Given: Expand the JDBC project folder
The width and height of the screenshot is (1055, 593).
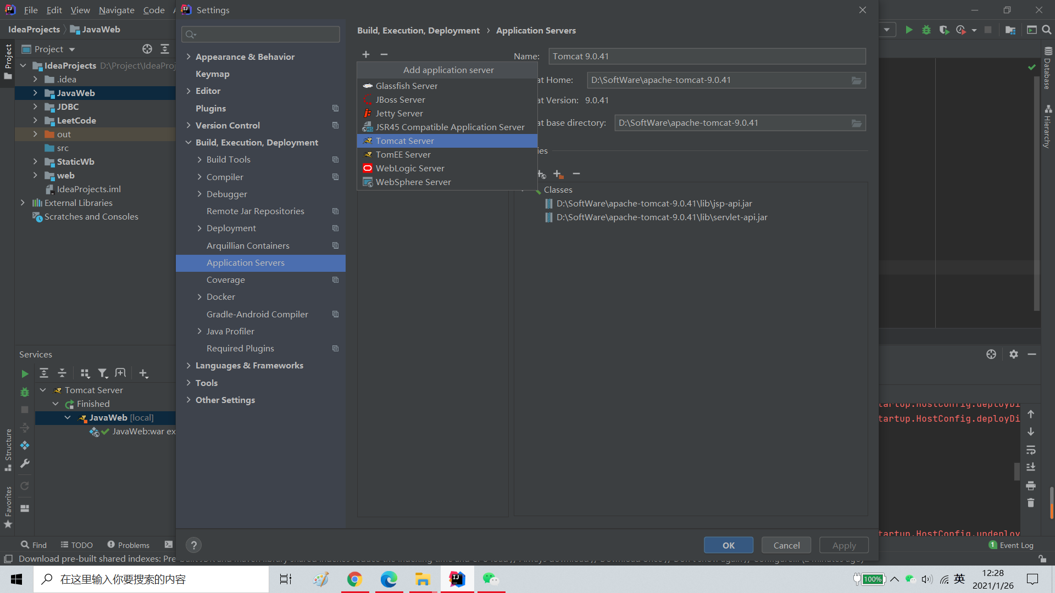Looking at the screenshot, I should click(x=35, y=107).
